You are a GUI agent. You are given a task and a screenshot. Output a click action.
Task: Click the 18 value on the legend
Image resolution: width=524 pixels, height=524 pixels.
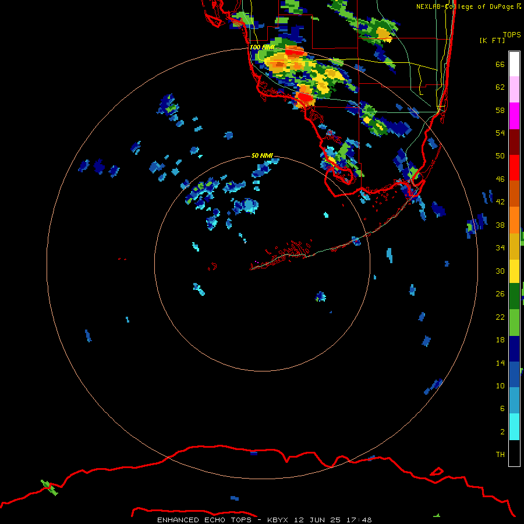tap(500, 340)
